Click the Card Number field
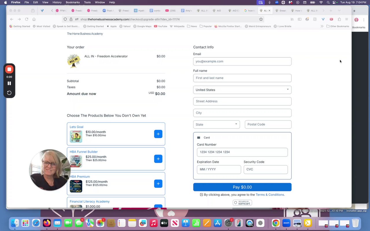Screen dimensions: 370x231 [242, 152]
